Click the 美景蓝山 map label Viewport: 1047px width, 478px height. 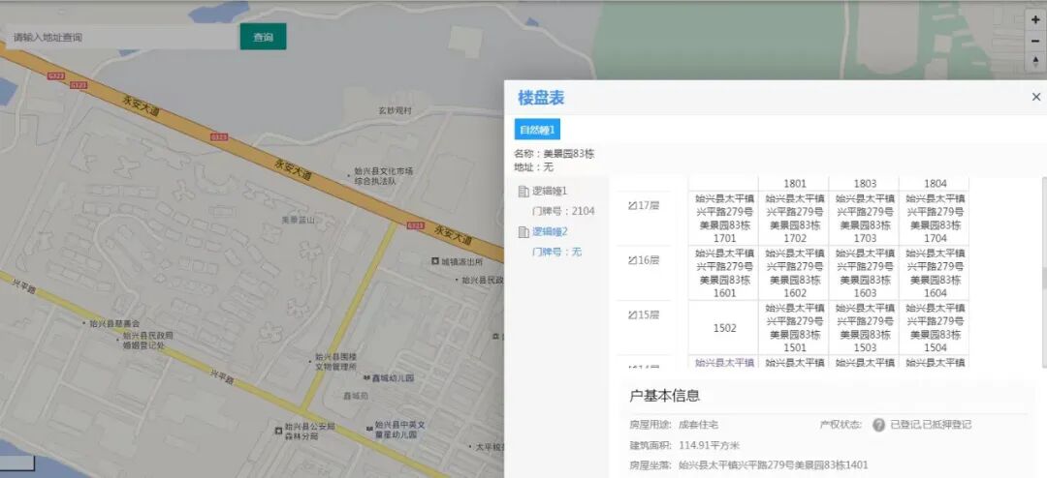[298, 219]
